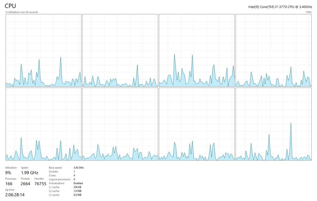Select the top-right logical processor graph
The height and width of the screenshot is (201, 317).
273,50
